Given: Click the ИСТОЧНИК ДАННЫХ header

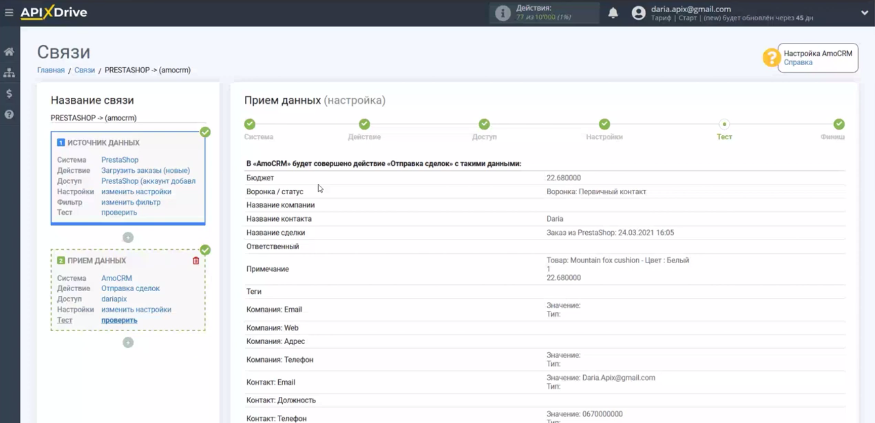Looking at the screenshot, I should coord(104,143).
